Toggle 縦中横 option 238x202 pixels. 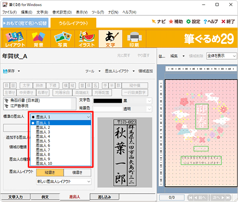tap(135, 85)
